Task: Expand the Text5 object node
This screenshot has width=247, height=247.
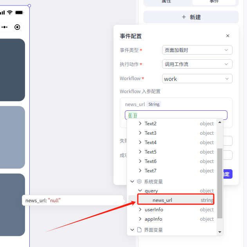Action: 141,152
